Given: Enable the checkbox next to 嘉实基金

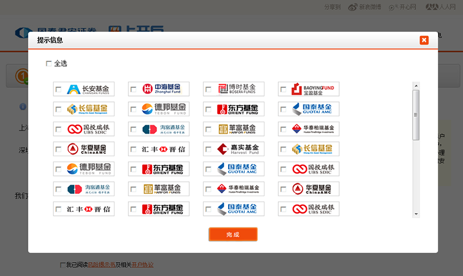Looking at the screenshot, I should (x=208, y=149).
